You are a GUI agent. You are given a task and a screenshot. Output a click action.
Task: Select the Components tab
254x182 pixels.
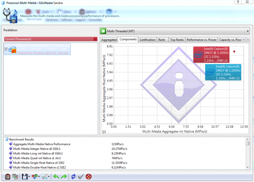click(x=128, y=40)
